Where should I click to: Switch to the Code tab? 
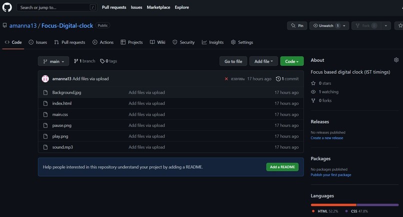pyautogui.click(x=13, y=42)
